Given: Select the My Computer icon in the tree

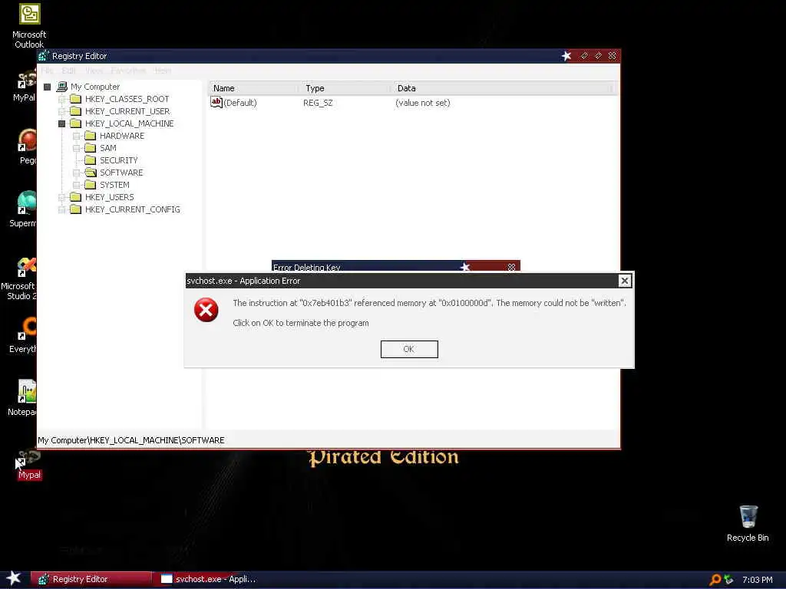Looking at the screenshot, I should (62, 87).
